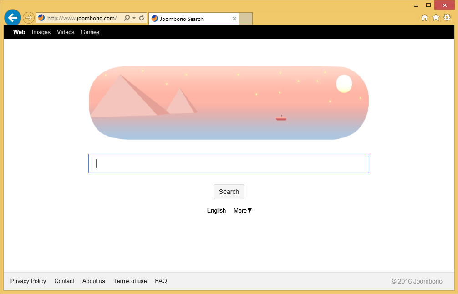Select the Web search category
Image resolution: width=458 pixels, height=294 pixels.
(19, 32)
